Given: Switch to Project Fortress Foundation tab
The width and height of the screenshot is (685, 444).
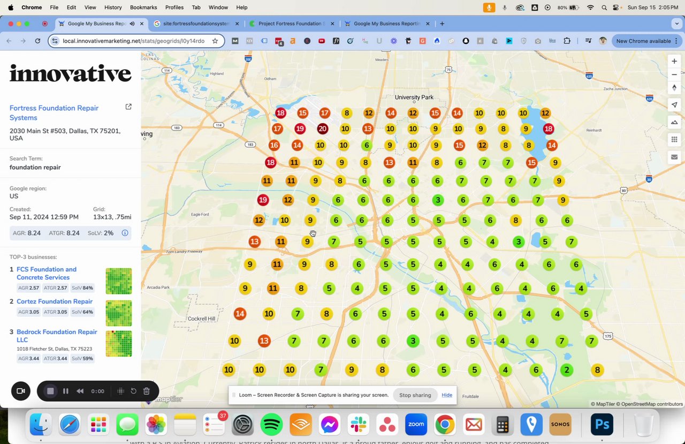Looking at the screenshot, I should [x=292, y=24].
